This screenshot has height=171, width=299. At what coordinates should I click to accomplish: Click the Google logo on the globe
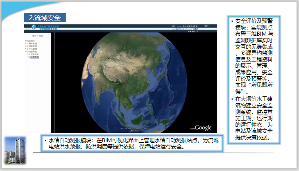[x=203, y=128]
